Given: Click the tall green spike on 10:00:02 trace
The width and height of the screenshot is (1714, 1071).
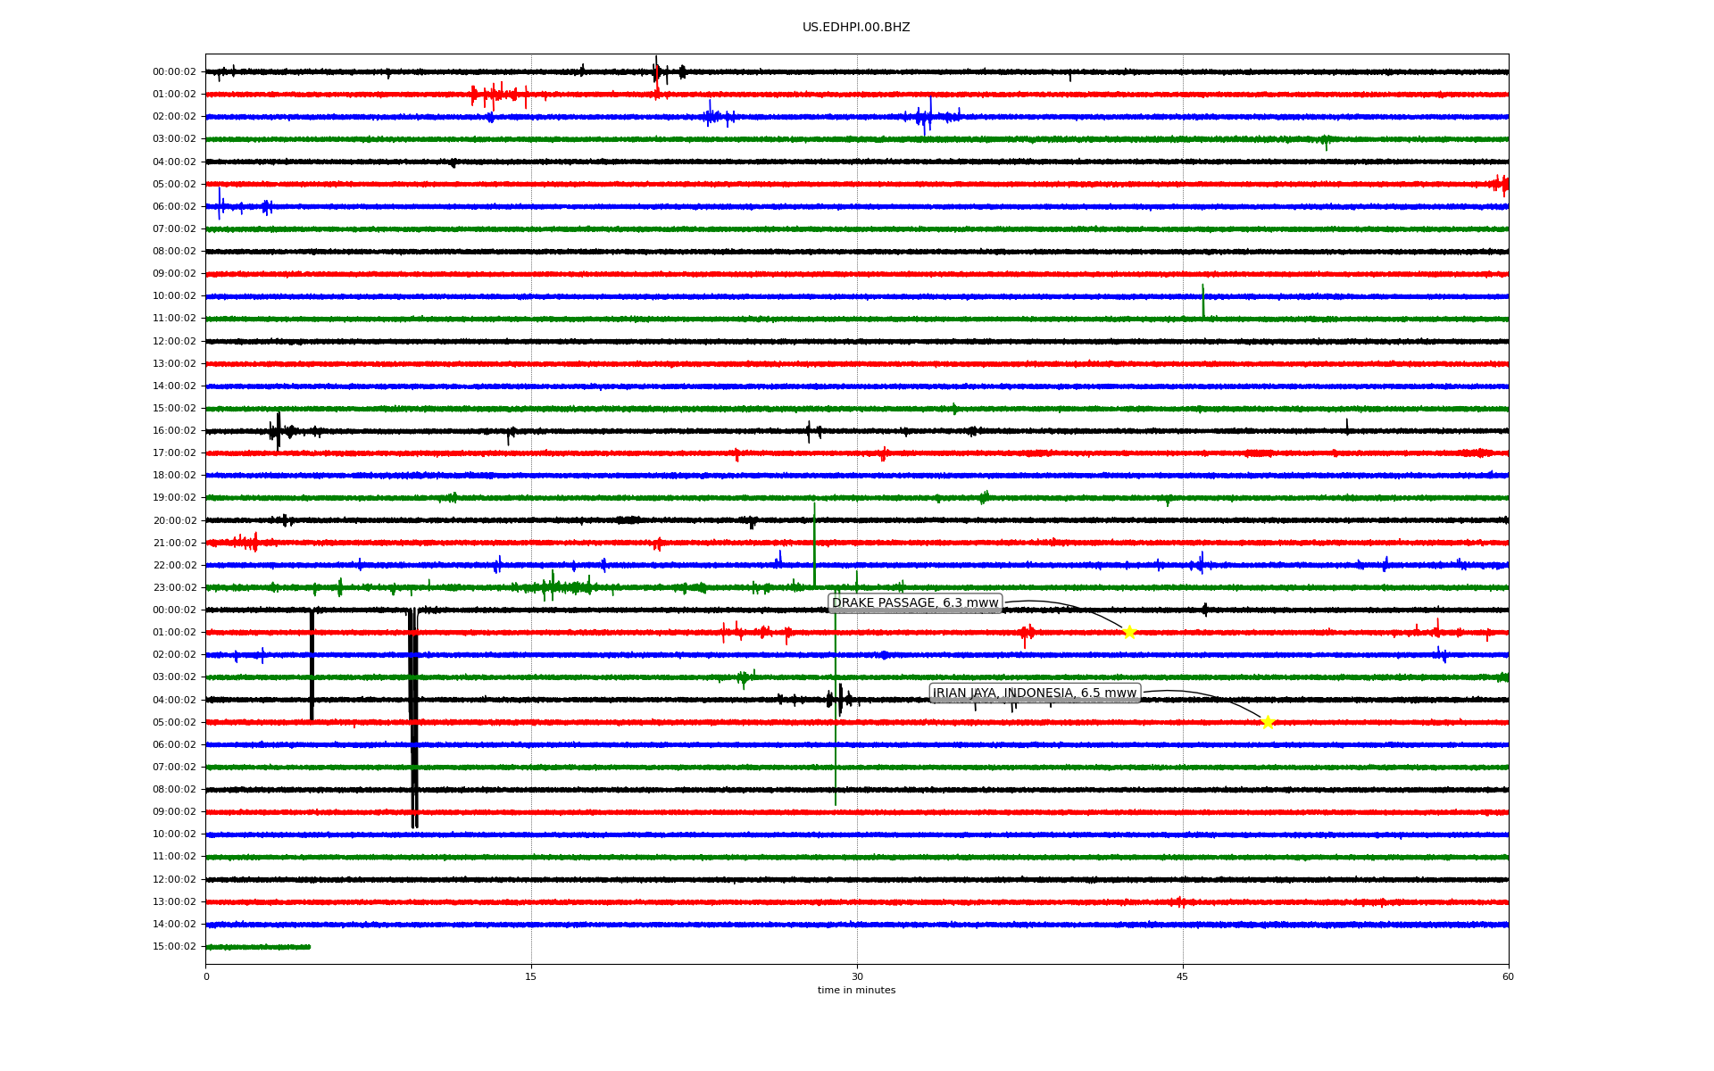Looking at the screenshot, I should pos(1202,300).
